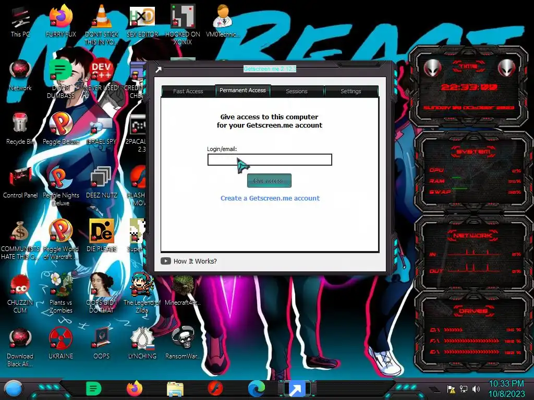Select the Getscreen.me taskbar button
Viewport: 534px width, 400px height.
[297, 389]
